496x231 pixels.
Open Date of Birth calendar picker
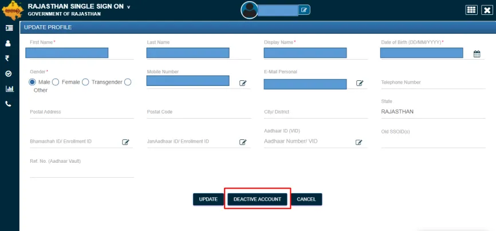coord(477,54)
